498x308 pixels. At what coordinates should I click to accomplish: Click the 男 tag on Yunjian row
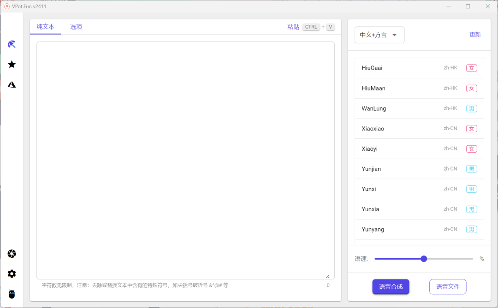point(472,169)
